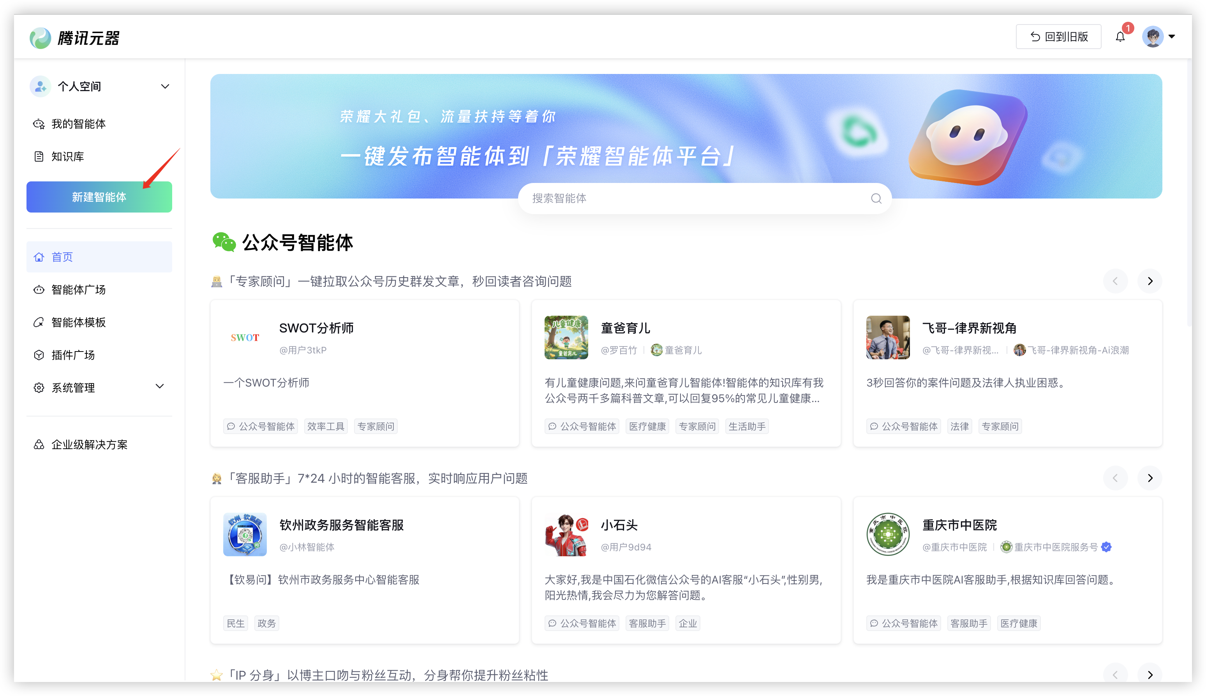Select 首页 in the sidebar
Image resolution: width=1206 pixels, height=696 pixels.
62,257
